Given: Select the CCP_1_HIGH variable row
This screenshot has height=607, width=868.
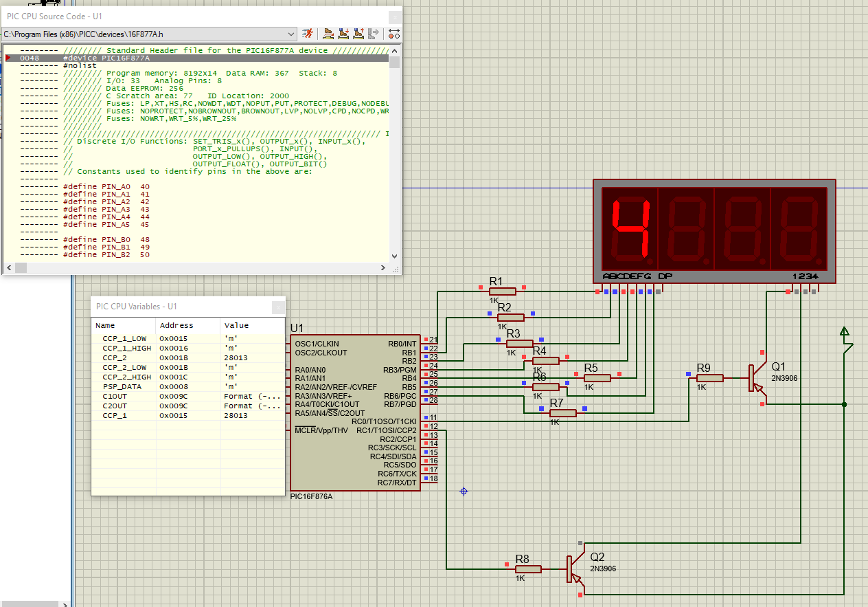Looking at the screenshot, I should coord(187,348).
